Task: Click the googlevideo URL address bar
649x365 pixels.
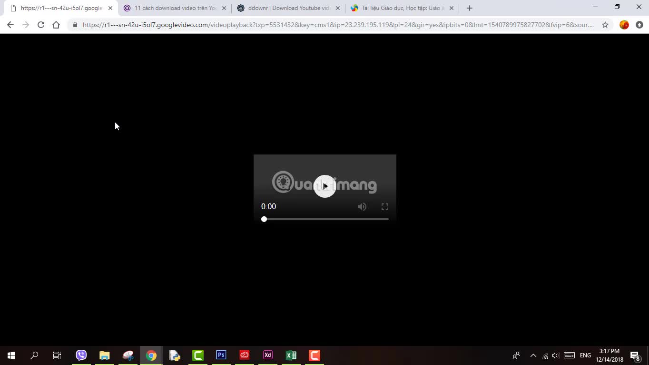Action: tap(337, 25)
